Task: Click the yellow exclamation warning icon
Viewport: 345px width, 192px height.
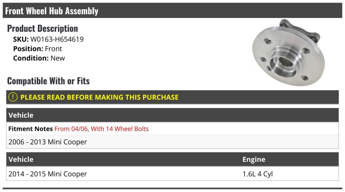Action: point(13,97)
